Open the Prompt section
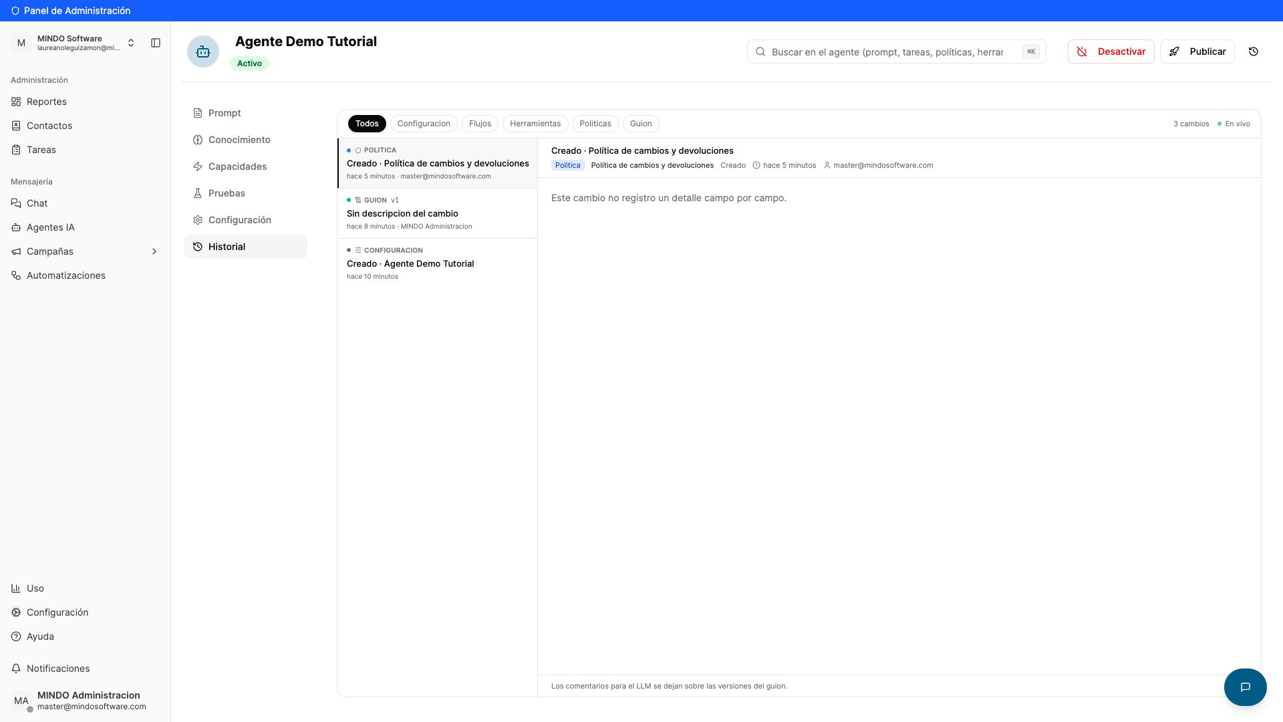 [245, 113]
